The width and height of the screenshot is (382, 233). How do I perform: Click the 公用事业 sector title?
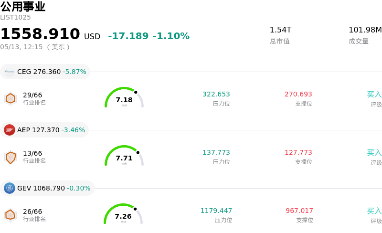tap(23, 6)
